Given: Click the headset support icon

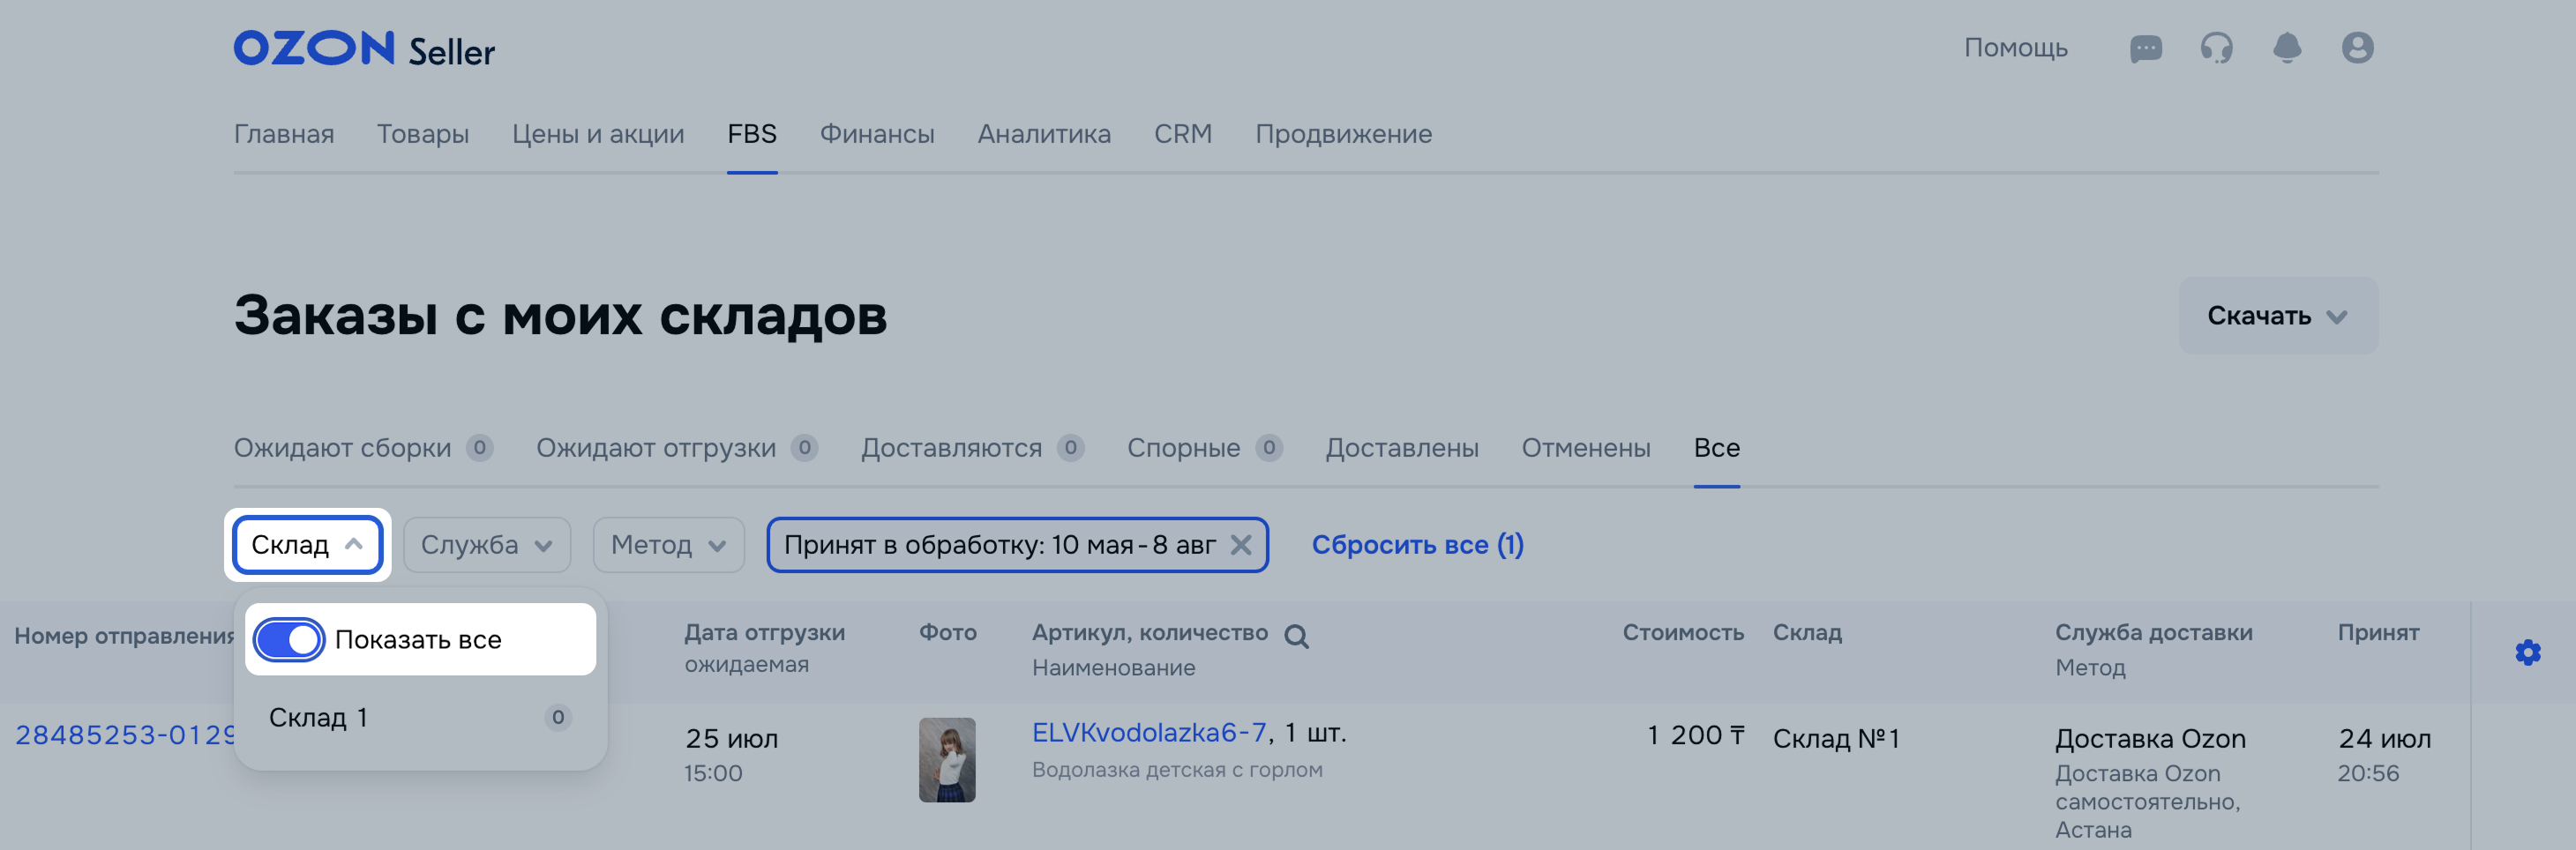Looking at the screenshot, I should pyautogui.click(x=2216, y=48).
